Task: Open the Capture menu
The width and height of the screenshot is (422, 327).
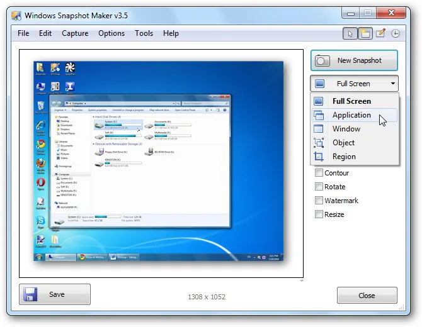Action: pyautogui.click(x=75, y=33)
